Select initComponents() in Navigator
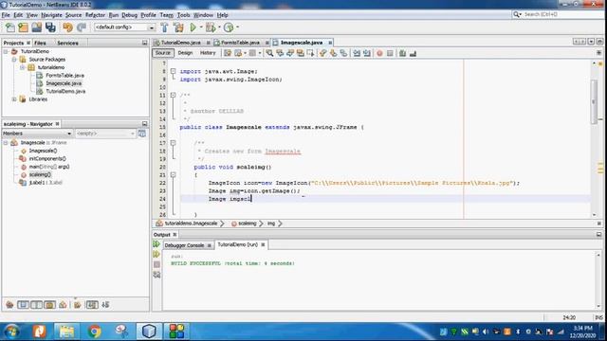This screenshot has width=607, height=341. 47,158
